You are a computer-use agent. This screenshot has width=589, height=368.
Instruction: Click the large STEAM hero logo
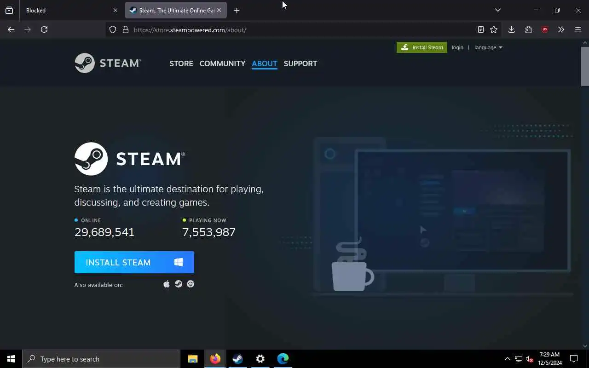tap(130, 159)
